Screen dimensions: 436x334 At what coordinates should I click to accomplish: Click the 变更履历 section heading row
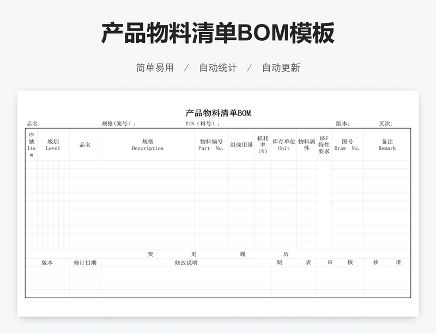pyautogui.click(x=218, y=254)
